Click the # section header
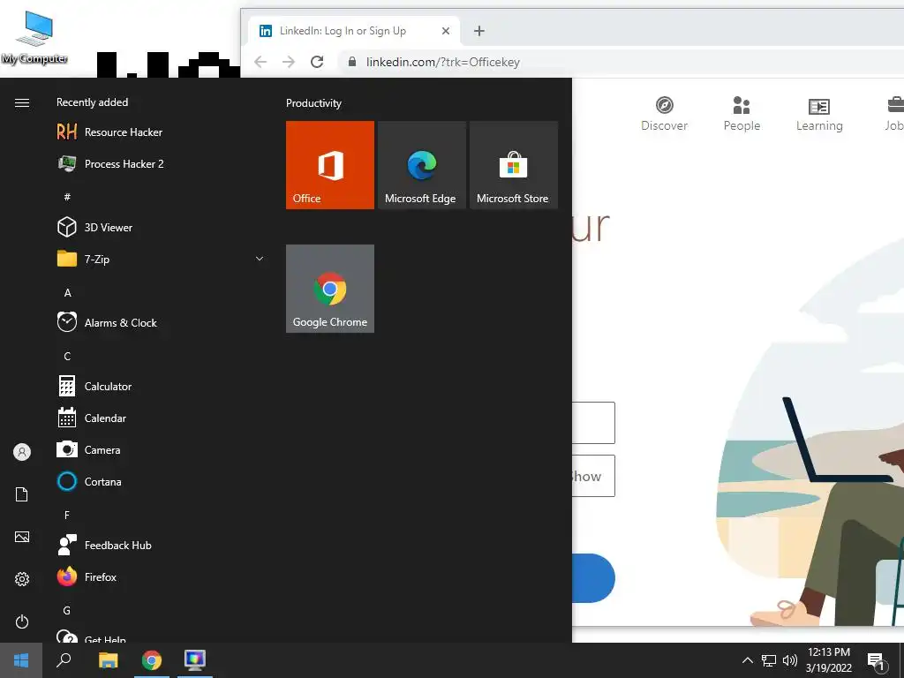The height and width of the screenshot is (678, 904). pyautogui.click(x=67, y=197)
